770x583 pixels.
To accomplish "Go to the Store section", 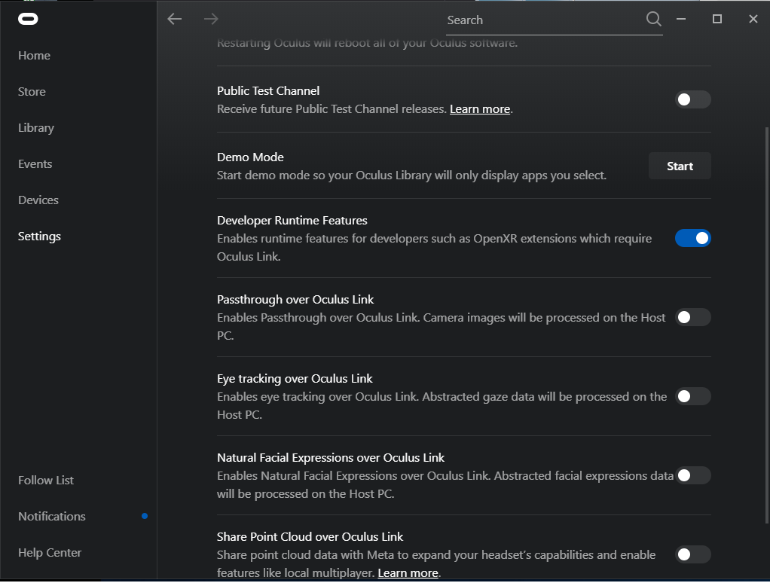I will point(32,92).
